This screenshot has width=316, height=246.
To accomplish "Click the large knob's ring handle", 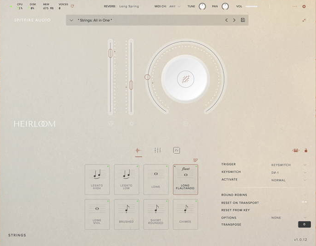I will coord(147,77).
